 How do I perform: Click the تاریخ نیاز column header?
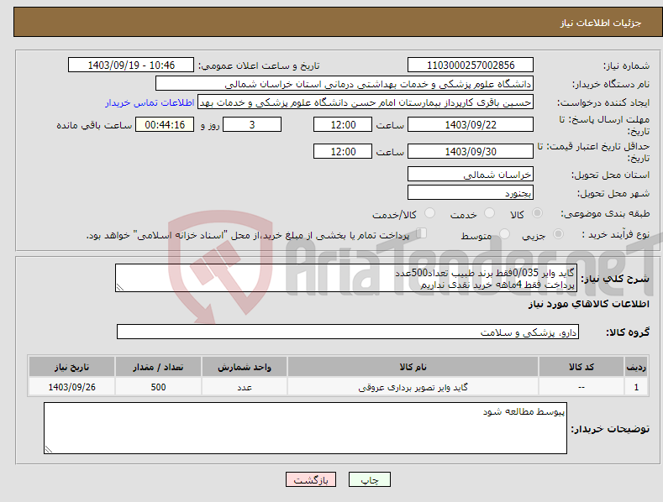pyautogui.click(x=72, y=367)
